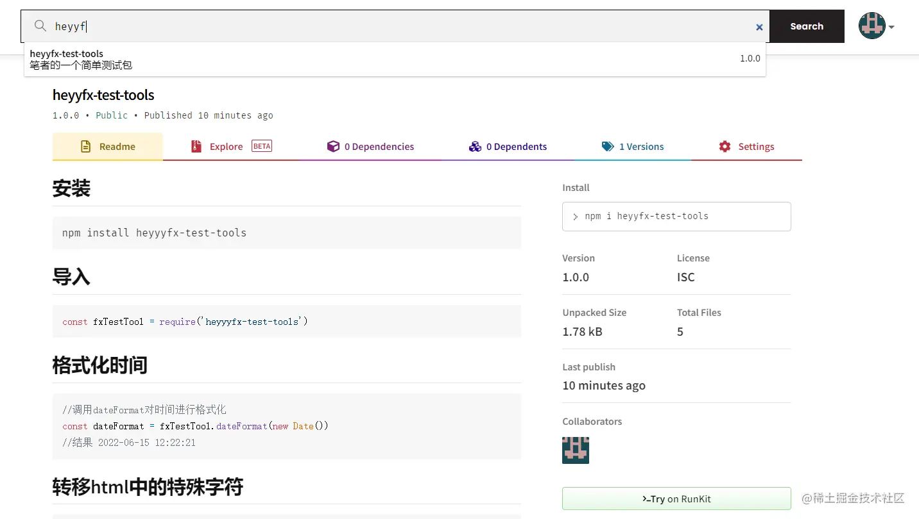919x519 pixels.
Task: Open the collaborator avatar
Action: click(576, 450)
